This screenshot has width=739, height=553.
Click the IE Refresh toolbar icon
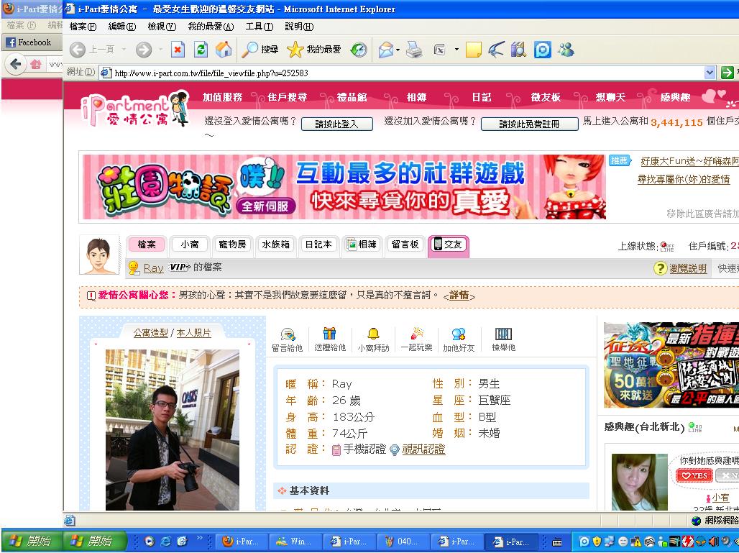[x=201, y=50]
